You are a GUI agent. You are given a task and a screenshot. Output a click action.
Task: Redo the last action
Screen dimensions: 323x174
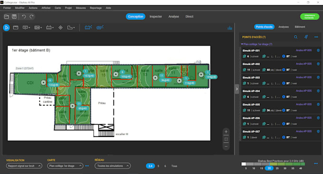pyautogui.click(x=31, y=17)
